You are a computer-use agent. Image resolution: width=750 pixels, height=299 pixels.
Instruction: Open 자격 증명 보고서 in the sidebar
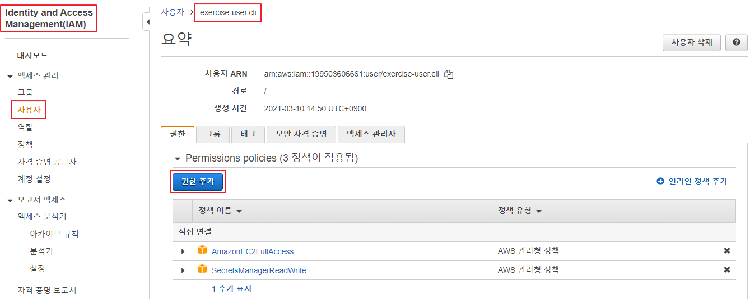(47, 290)
